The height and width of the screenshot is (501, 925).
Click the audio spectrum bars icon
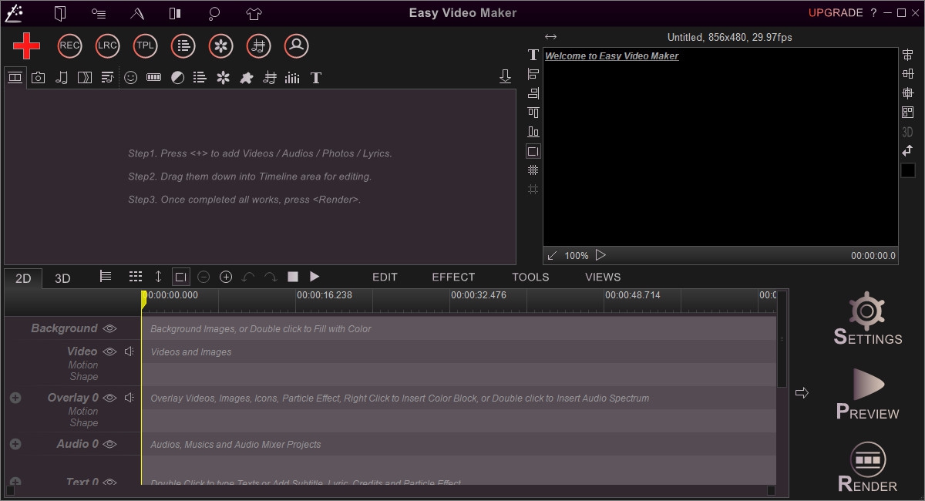click(x=292, y=77)
